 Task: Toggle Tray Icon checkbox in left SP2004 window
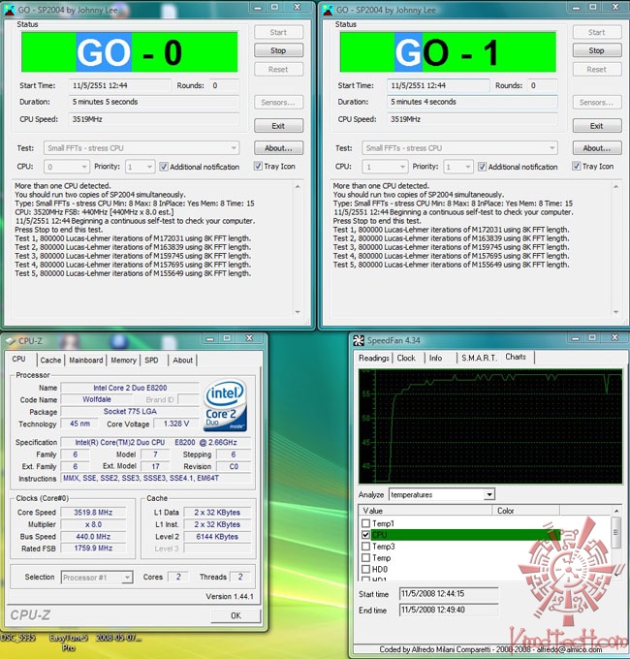(258, 167)
